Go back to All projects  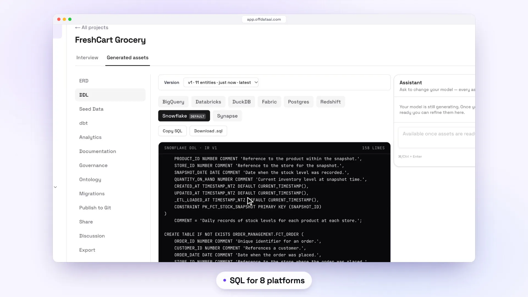point(92,28)
